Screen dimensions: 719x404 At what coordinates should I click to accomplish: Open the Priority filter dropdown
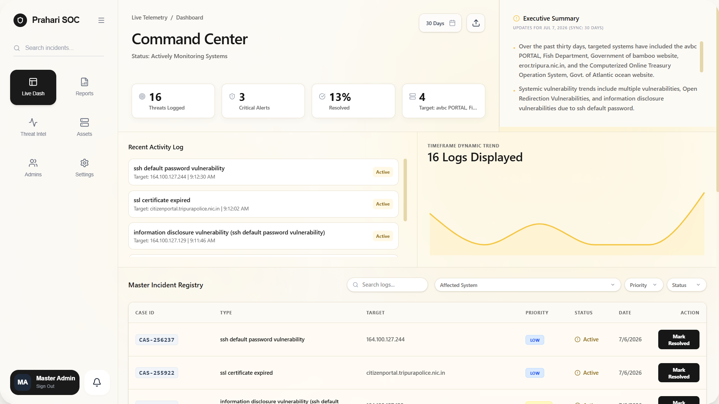tap(644, 285)
